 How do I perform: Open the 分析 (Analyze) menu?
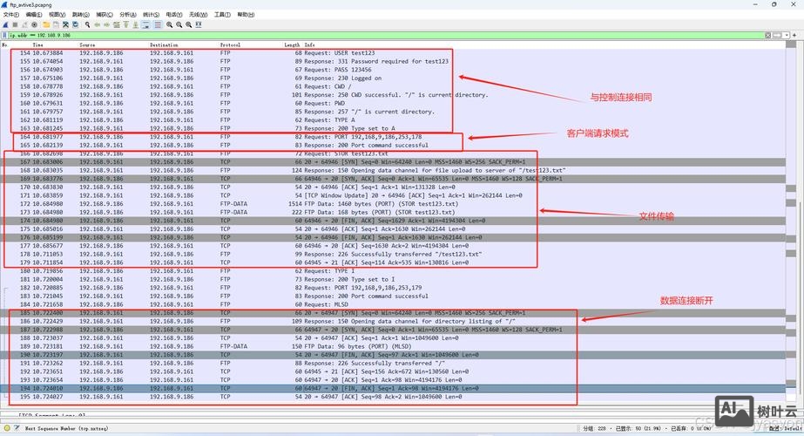127,15
